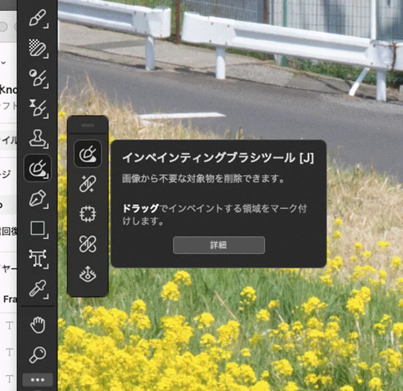Select the Erase Brush tool with checkered icon
403x391 pixels.
coord(38,48)
